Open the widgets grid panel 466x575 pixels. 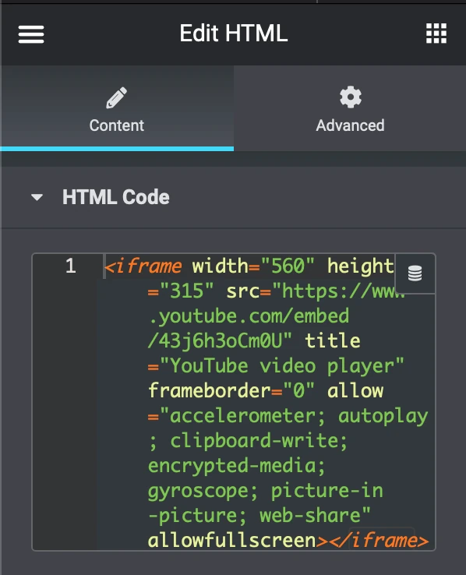(436, 34)
